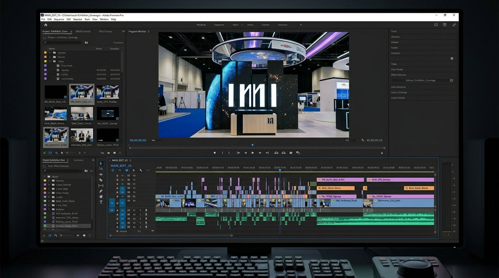Show hidden tabs in the Project panel group
The width and height of the screenshot is (499, 278).
click(x=123, y=32)
